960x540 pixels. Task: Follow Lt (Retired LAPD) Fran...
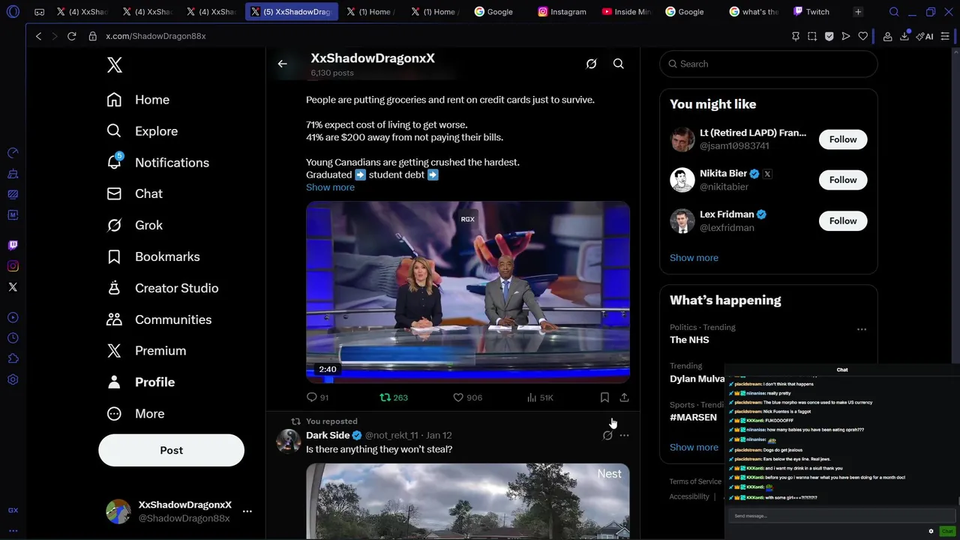[843, 139]
